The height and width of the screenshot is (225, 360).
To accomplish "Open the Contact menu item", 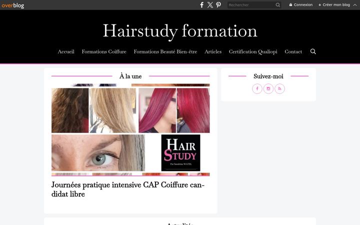I will pyautogui.click(x=293, y=51).
